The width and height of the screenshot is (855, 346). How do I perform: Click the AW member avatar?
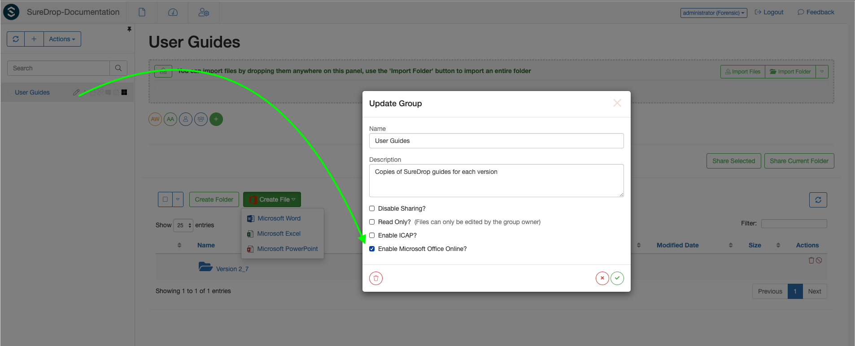tap(155, 119)
